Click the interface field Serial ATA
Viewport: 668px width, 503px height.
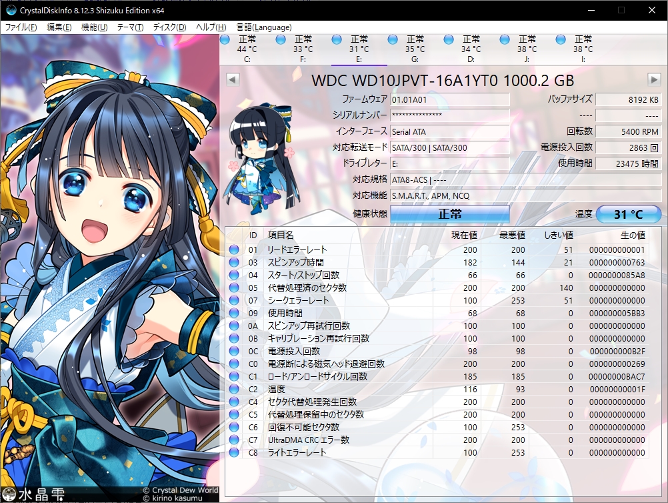pos(450,131)
